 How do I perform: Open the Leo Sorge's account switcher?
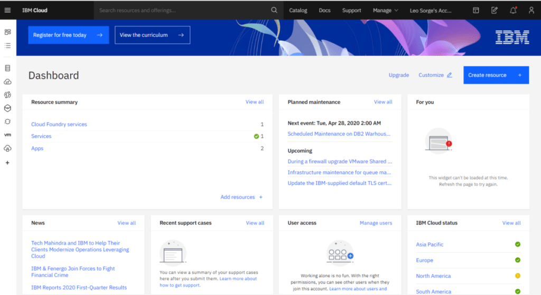click(x=431, y=11)
